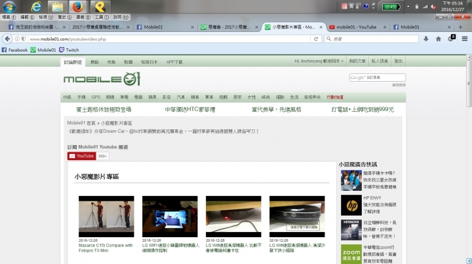Screen dimensions: 472x264
Task: Expand the Hi, linchinyang user dropdown
Action: click(319, 61)
